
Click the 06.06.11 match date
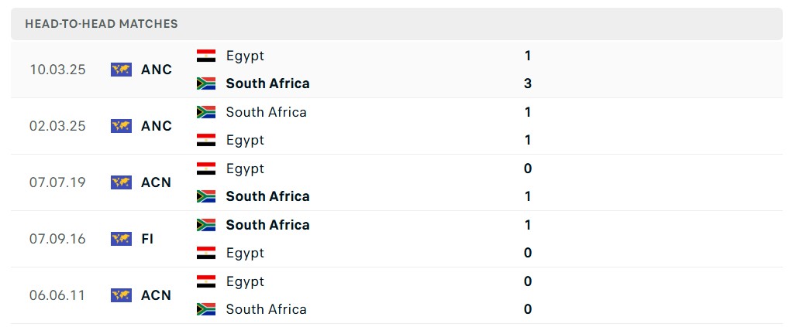click(57, 295)
